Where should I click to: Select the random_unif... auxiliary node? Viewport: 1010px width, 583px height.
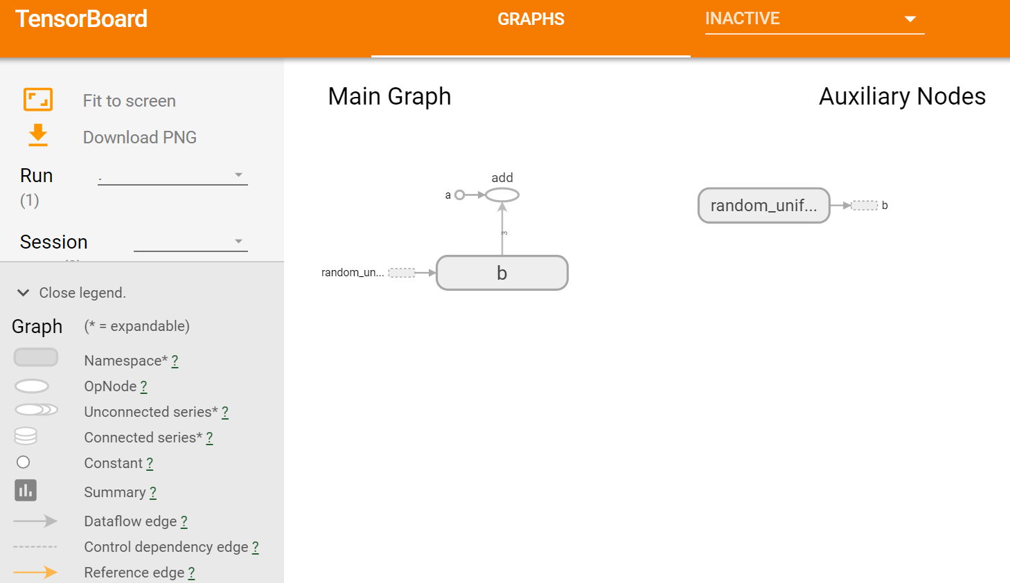coord(763,206)
